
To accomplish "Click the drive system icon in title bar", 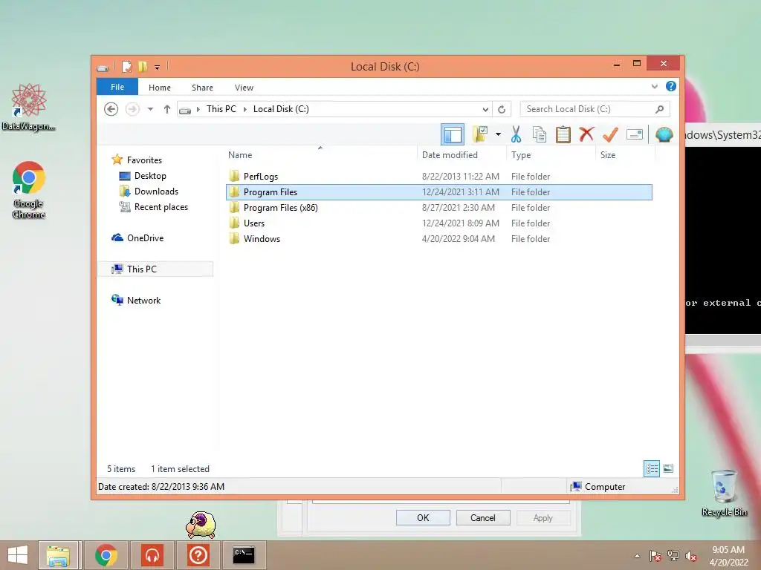I will 103,68.
